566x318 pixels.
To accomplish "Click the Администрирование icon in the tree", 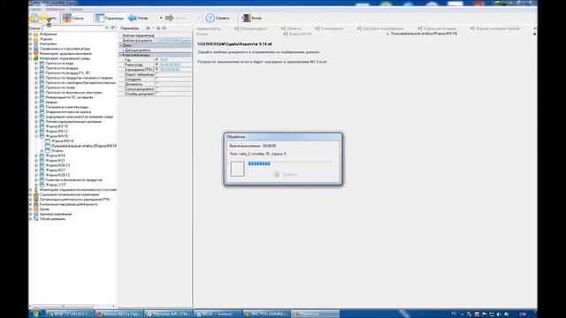I will click(x=36, y=214).
